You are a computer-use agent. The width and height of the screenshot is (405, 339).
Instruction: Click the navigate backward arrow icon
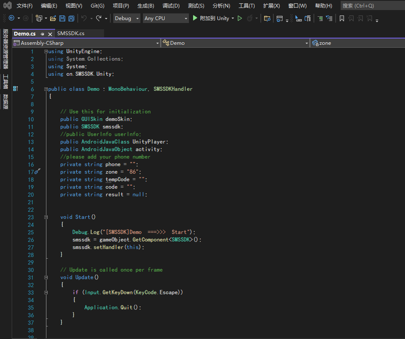pos(11,18)
